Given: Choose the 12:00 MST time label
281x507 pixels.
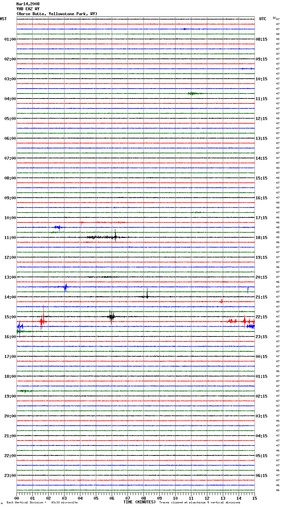Looking at the screenshot, I should pyautogui.click(x=10, y=257).
